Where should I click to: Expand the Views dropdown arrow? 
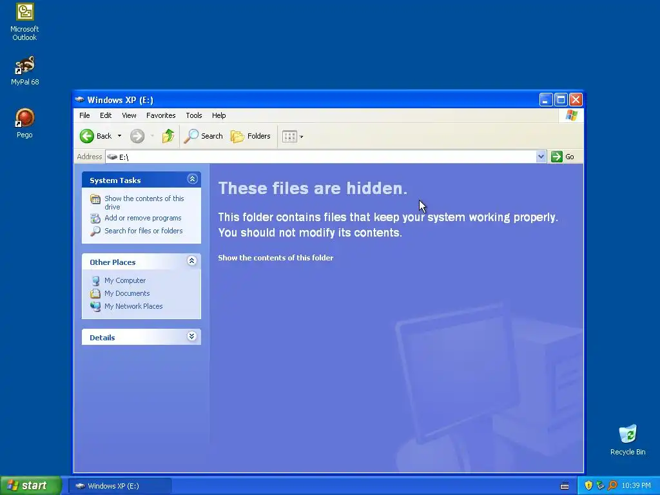coord(301,137)
